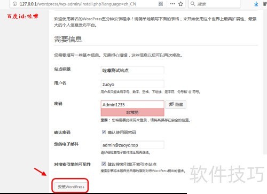
Task: Click the site info icon in address bar
Action: pyautogui.click(x=15, y=4)
